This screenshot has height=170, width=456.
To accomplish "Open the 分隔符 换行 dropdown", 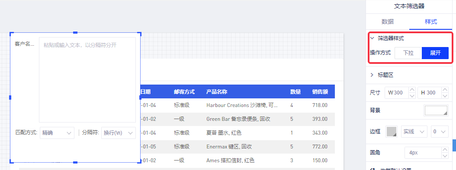I will [x=119, y=133].
